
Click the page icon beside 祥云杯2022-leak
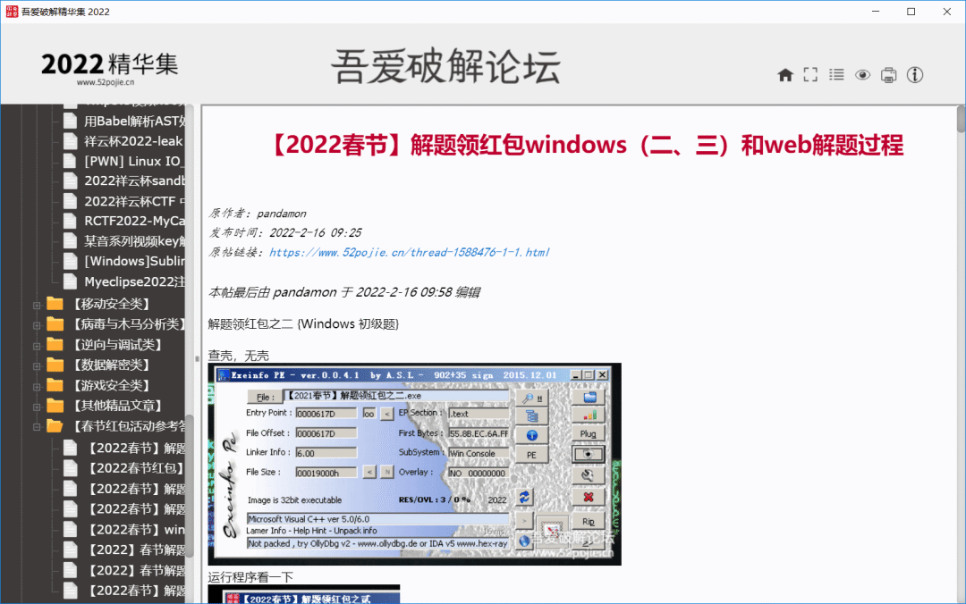tap(71, 141)
